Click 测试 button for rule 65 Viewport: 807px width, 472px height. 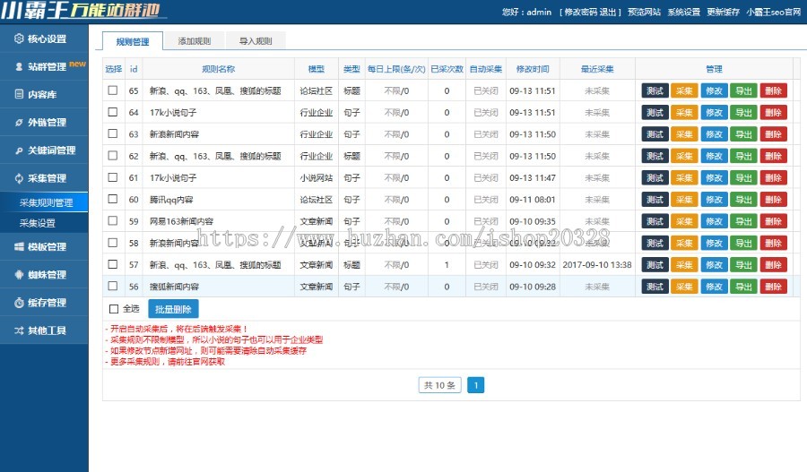tap(655, 90)
